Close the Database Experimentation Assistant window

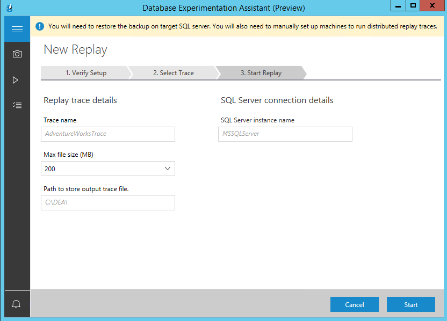tap(432, 5)
